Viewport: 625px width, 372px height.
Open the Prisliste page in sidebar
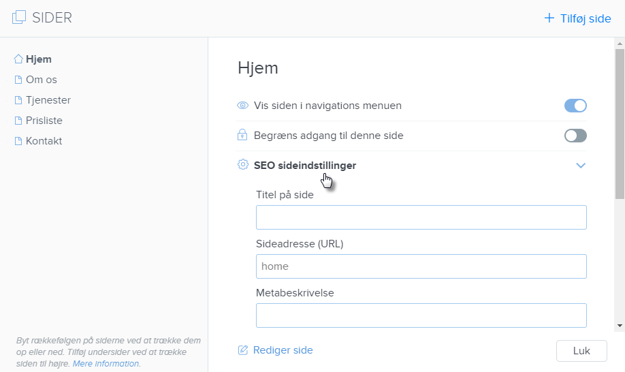[x=44, y=121]
